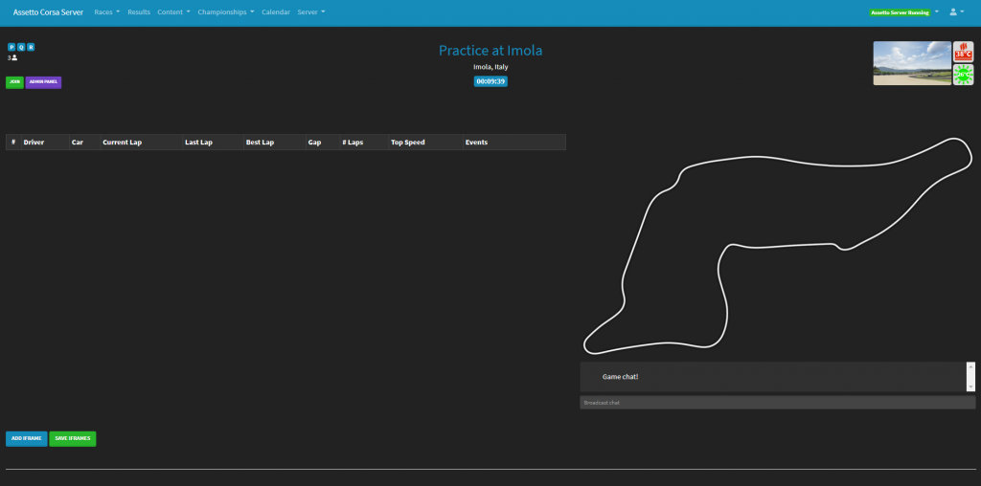Image resolution: width=981 pixels, height=486 pixels.
Task: Click the ADD IFRAME button
Action: point(26,438)
